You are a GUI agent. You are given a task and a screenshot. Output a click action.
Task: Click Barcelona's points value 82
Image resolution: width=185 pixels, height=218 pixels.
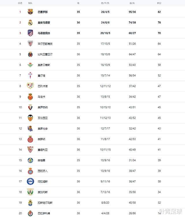point(159,12)
